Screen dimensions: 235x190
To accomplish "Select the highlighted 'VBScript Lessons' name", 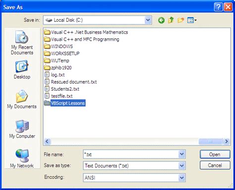I will pos(68,103).
